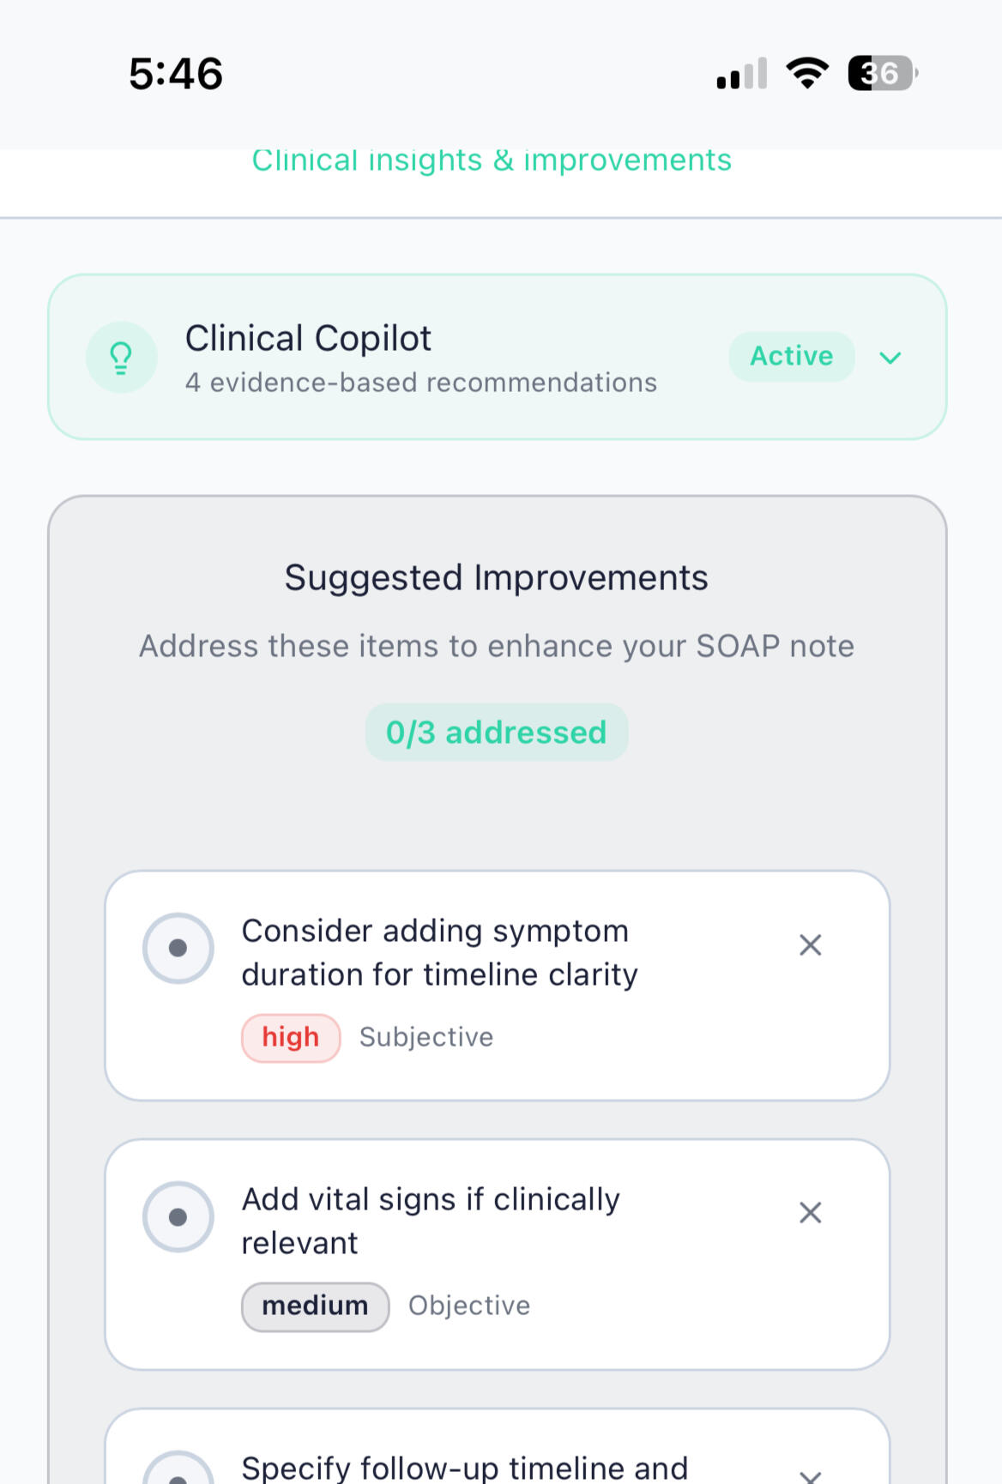
Task: Collapse the Clinical Copilot panel chevron
Action: pyautogui.click(x=890, y=358)
